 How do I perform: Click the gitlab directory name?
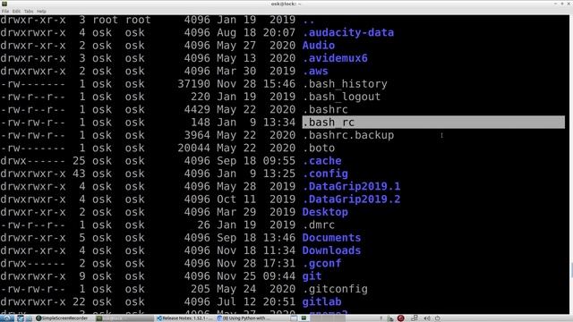[322, 302]
